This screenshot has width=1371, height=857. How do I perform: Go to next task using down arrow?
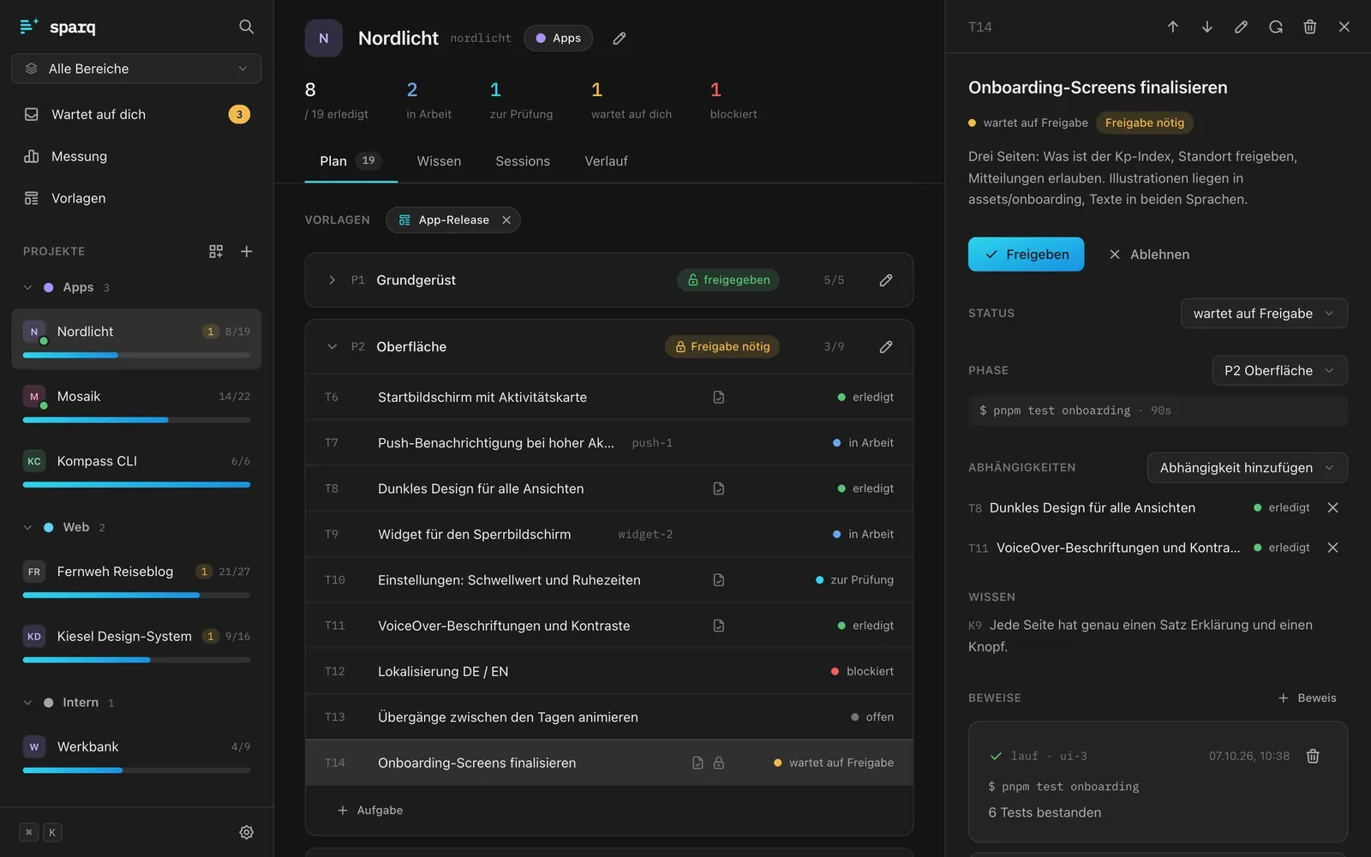[1207, 27]
